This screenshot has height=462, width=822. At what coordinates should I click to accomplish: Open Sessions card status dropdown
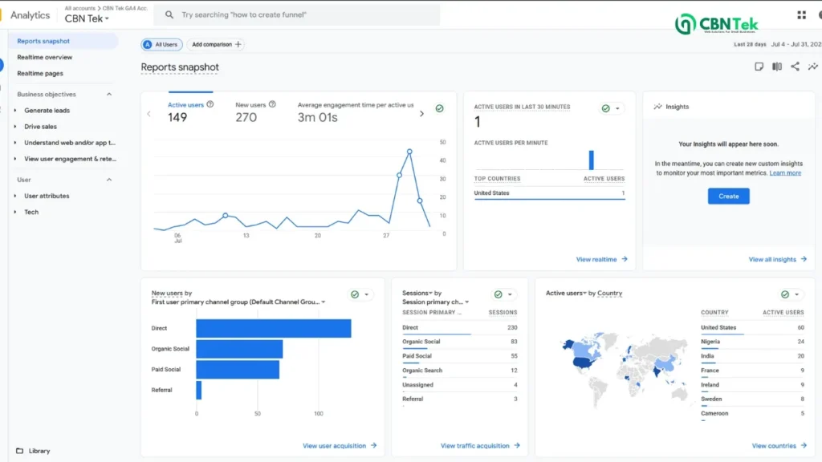503,294
